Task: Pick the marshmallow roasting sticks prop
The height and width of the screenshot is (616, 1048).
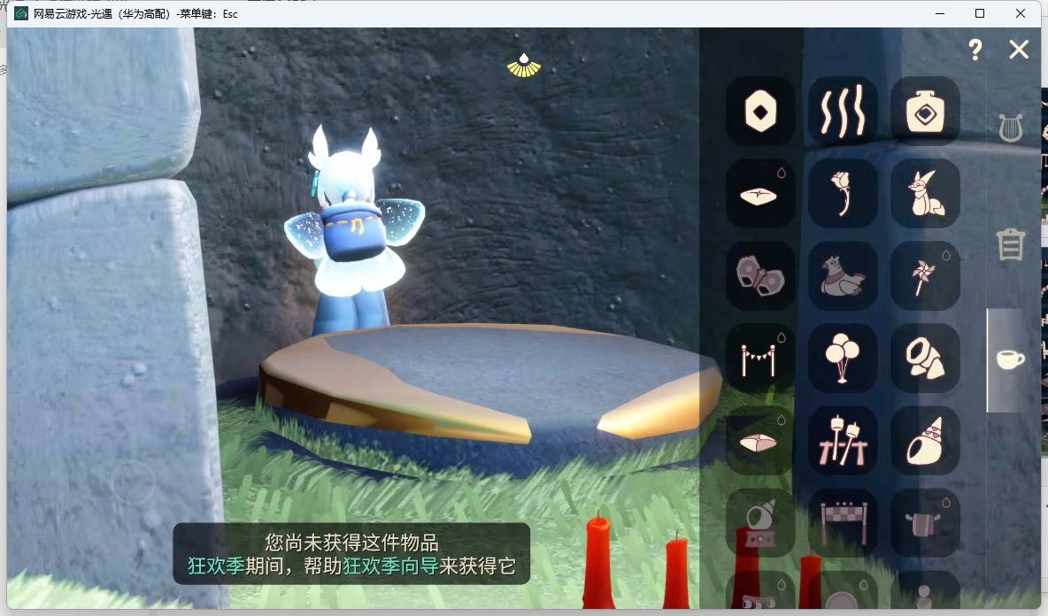Action: tap(843, 441)
